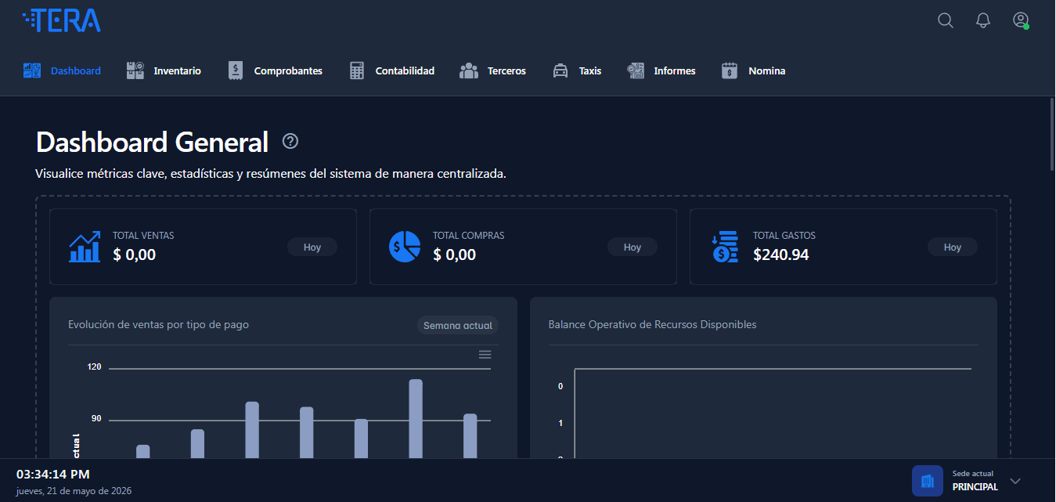
Task: Click the Nomina calendar icon
Action: click(730, 70)
